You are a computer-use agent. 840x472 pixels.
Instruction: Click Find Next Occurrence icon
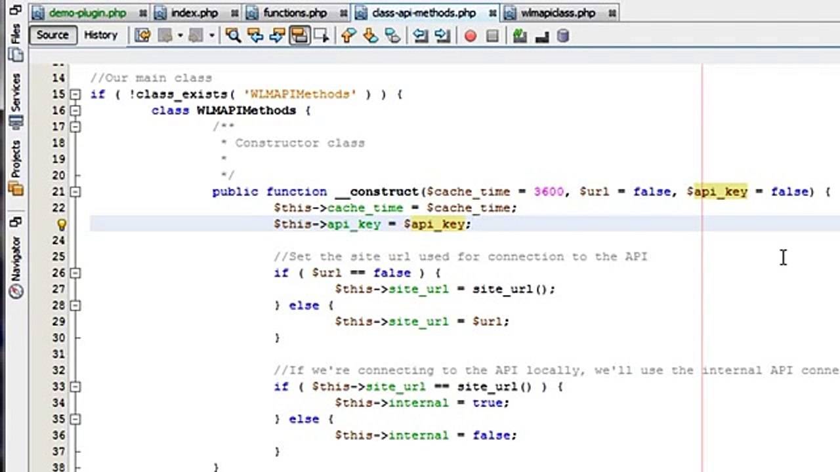(277, 35)
